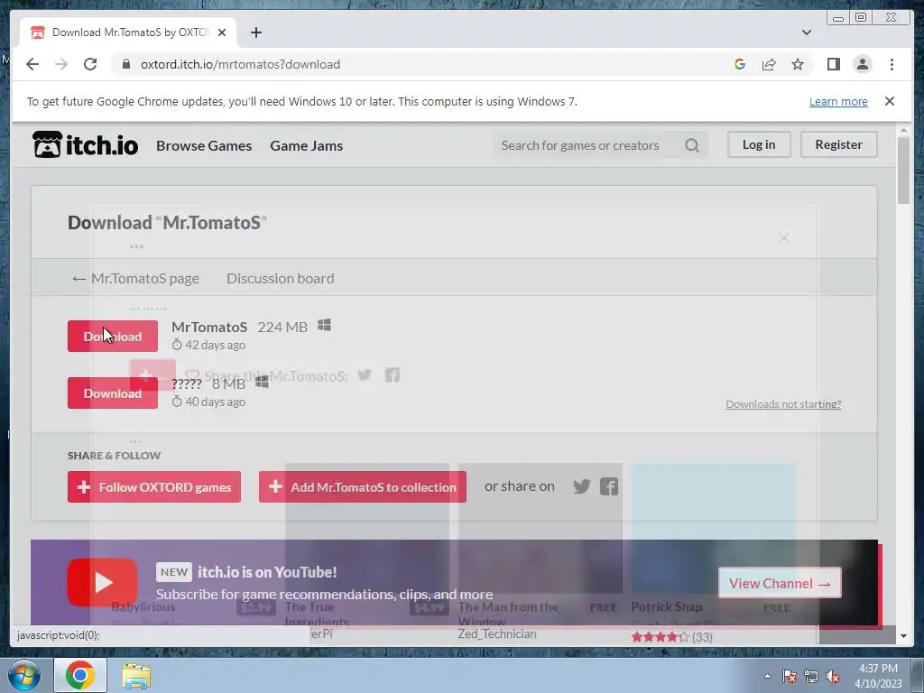Screen dimensions: 924x693
Task: Dismiss the Chrome update notice
Action: pos(889,101)
